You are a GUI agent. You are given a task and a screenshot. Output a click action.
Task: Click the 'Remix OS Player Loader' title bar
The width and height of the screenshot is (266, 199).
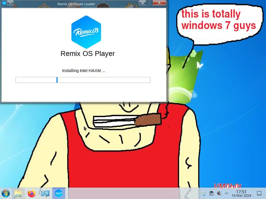(76, 4)
